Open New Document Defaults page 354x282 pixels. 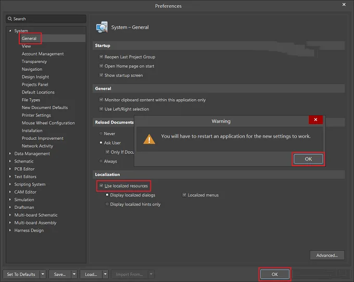(45, 108)
